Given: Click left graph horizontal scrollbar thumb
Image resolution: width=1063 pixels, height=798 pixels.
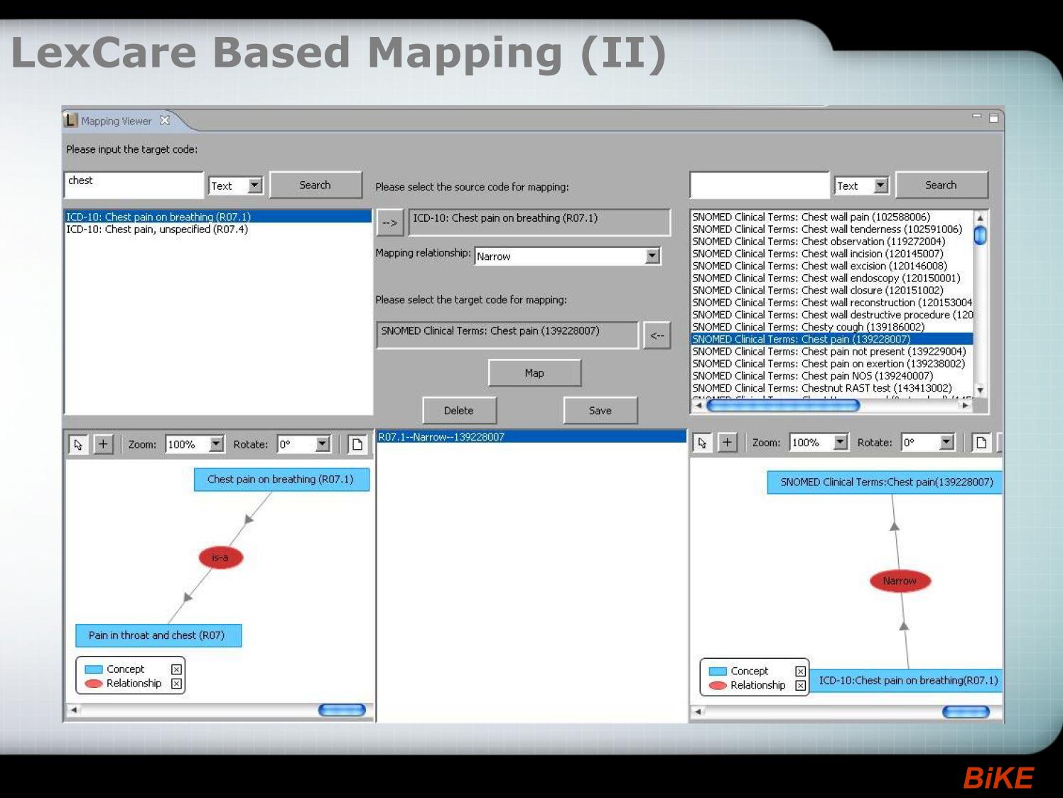Looking at the screenshot, I should pos(342,709).
